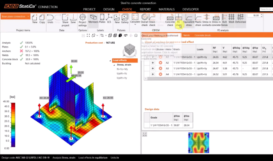Click the deformation scale stepper arrows
This screenshot has height=161, width=273.
261,16
